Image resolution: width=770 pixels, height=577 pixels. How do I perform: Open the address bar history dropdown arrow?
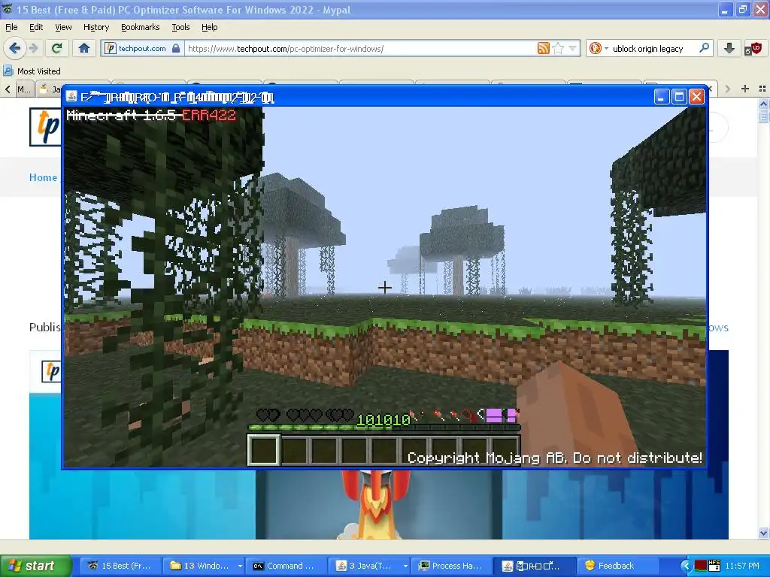point(572,48)
